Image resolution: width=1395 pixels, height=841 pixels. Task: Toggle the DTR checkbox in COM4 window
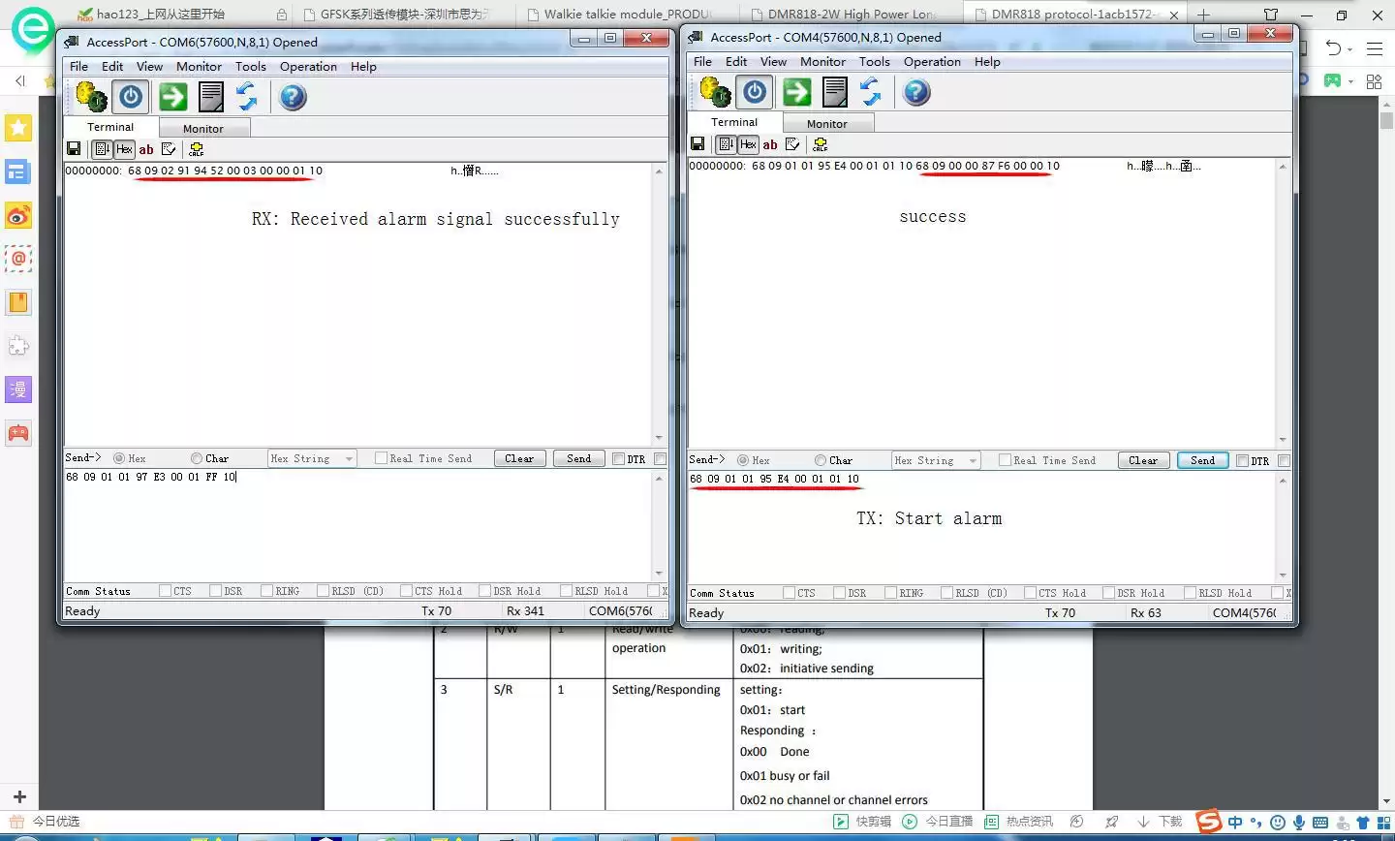tap(1242, 461)
